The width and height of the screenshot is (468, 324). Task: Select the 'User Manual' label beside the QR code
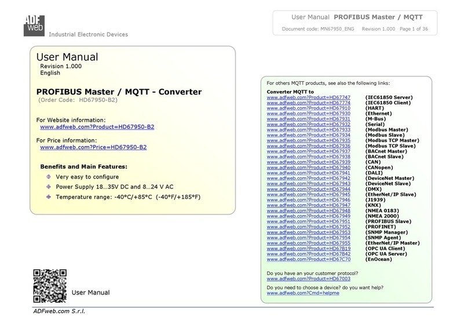click(x=91, y=293)
